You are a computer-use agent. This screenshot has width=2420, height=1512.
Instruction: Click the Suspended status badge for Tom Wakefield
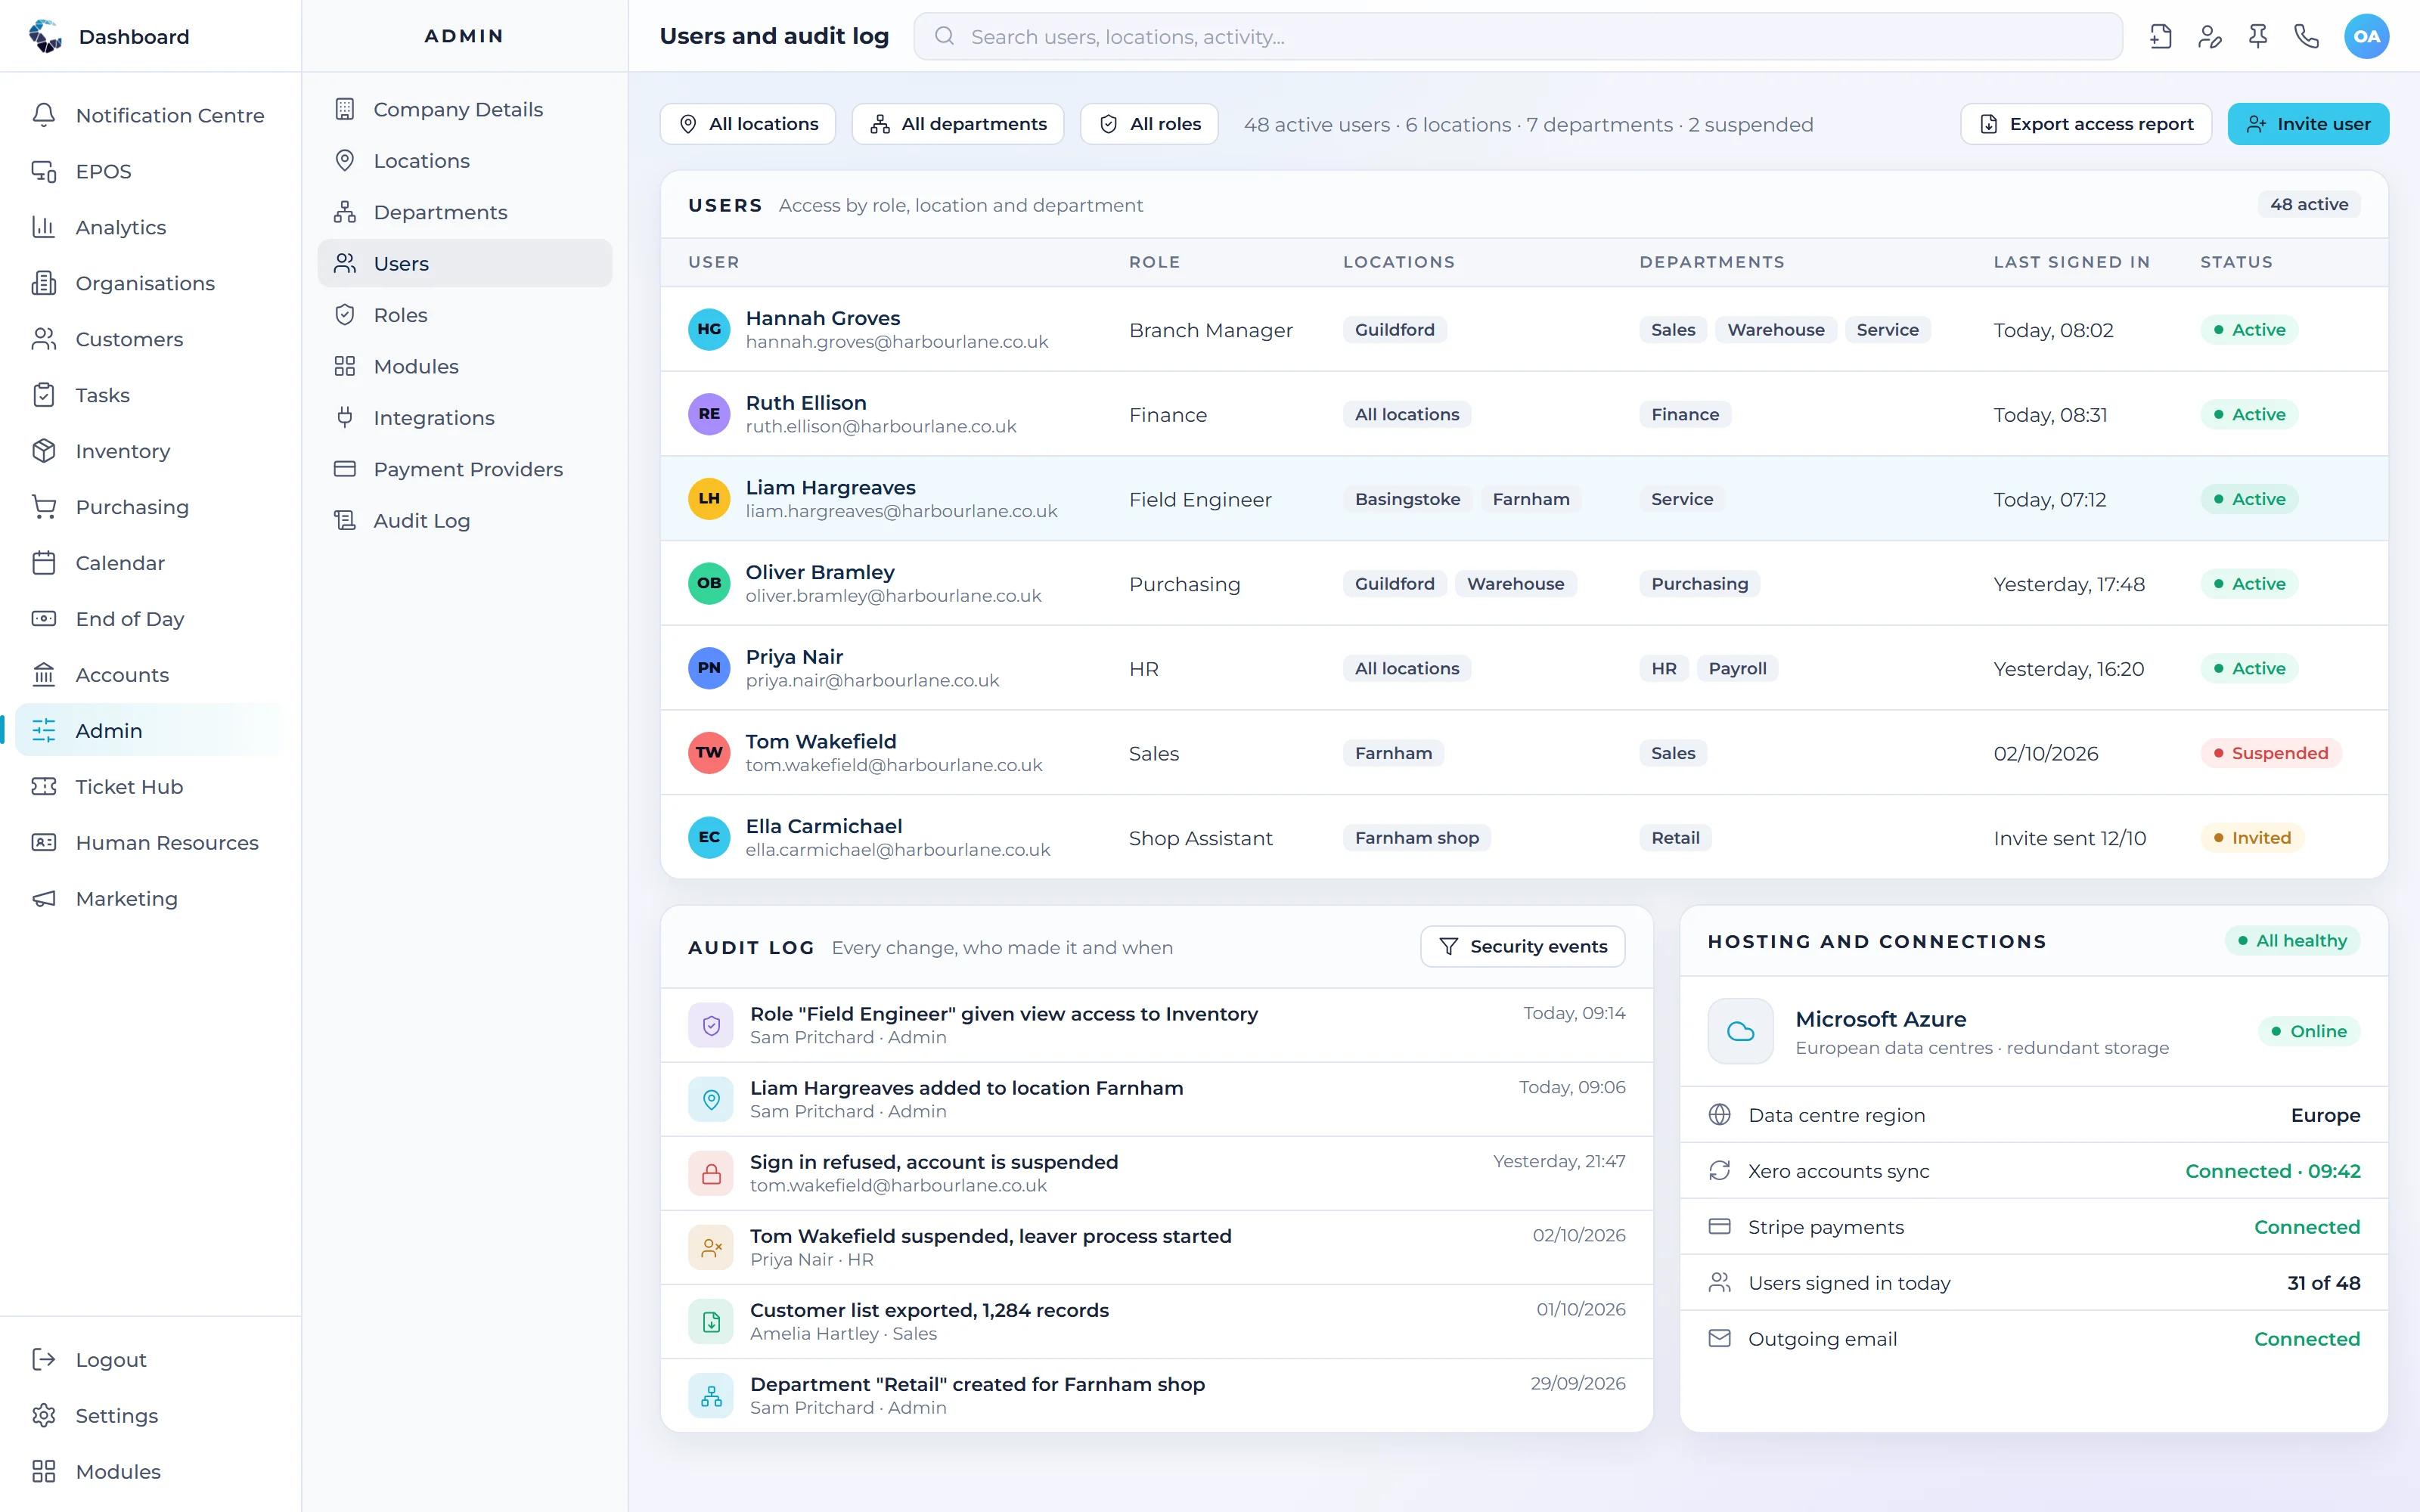[x=2270, y=753]
